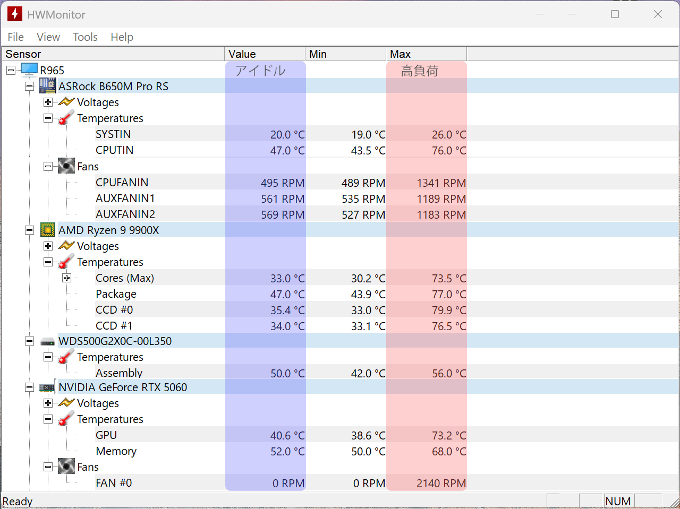This screenshot has width=680, height=509.
Task: Expand the NVIDIA GPU Voltages node
Action: click(x=48, y=403)
